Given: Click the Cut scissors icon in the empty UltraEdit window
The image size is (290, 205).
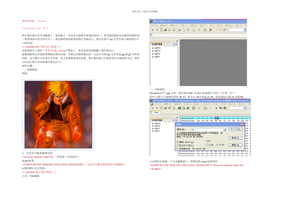Looking at the screenshot, I should click(x=216, y=30).
